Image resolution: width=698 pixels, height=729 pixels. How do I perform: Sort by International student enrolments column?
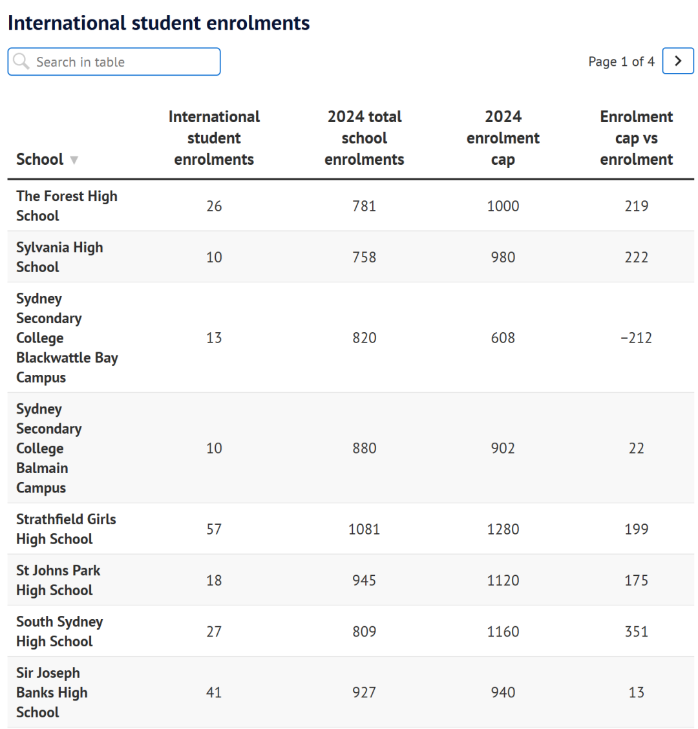214,138
